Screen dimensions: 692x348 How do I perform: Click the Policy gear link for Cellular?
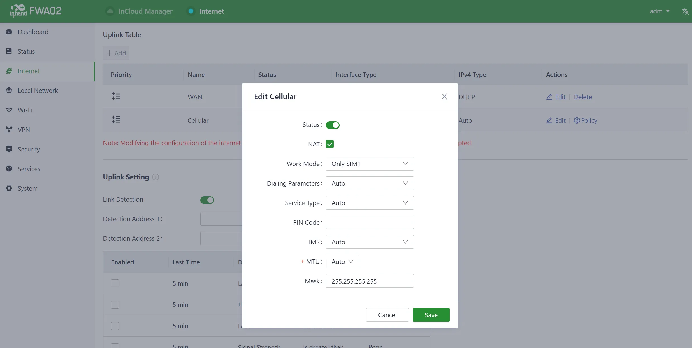tap(585, 120)
